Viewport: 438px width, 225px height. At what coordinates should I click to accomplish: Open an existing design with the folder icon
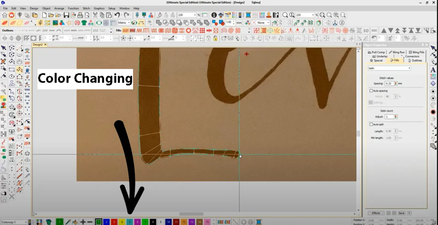coord(51,15)
